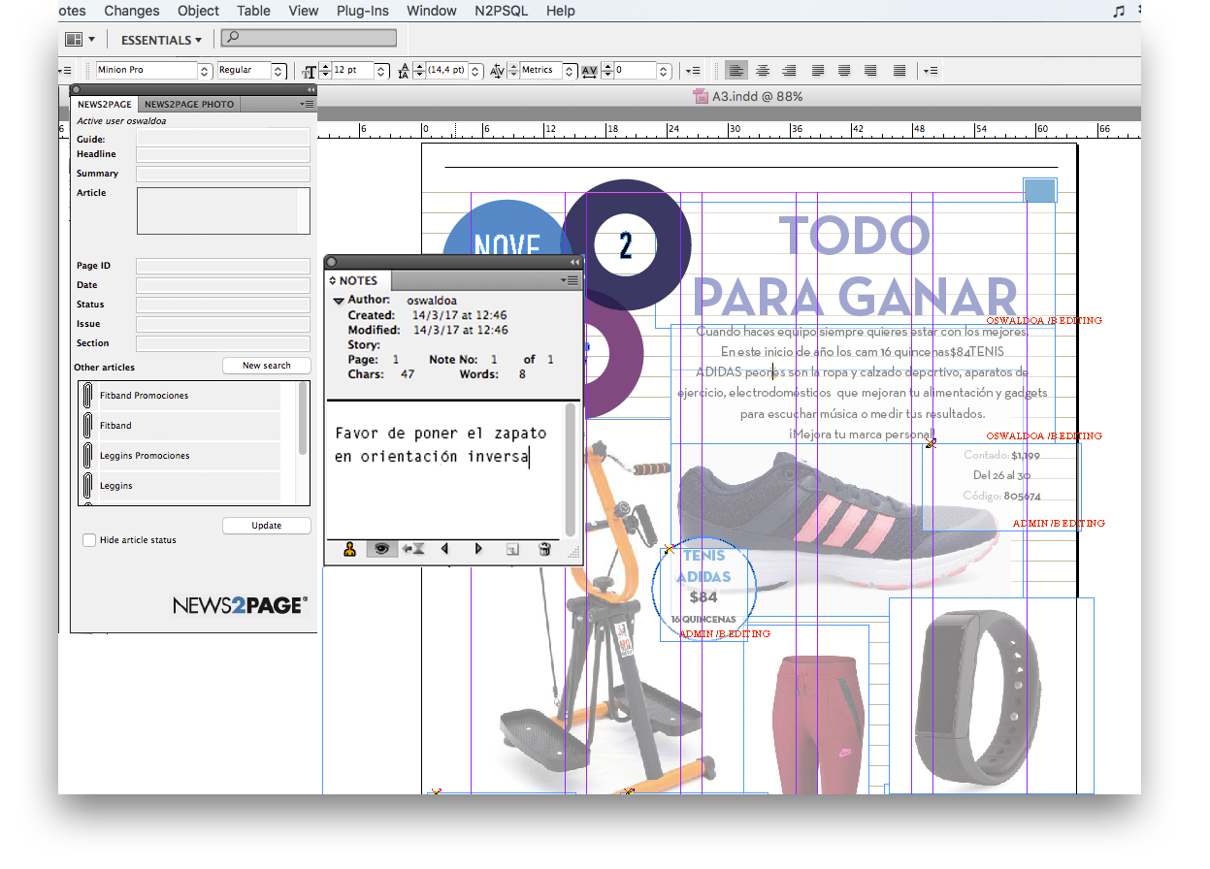Go to next note

point(478,549)
